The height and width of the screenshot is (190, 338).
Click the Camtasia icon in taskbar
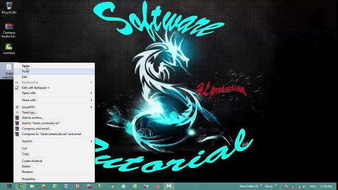(21, 186)
